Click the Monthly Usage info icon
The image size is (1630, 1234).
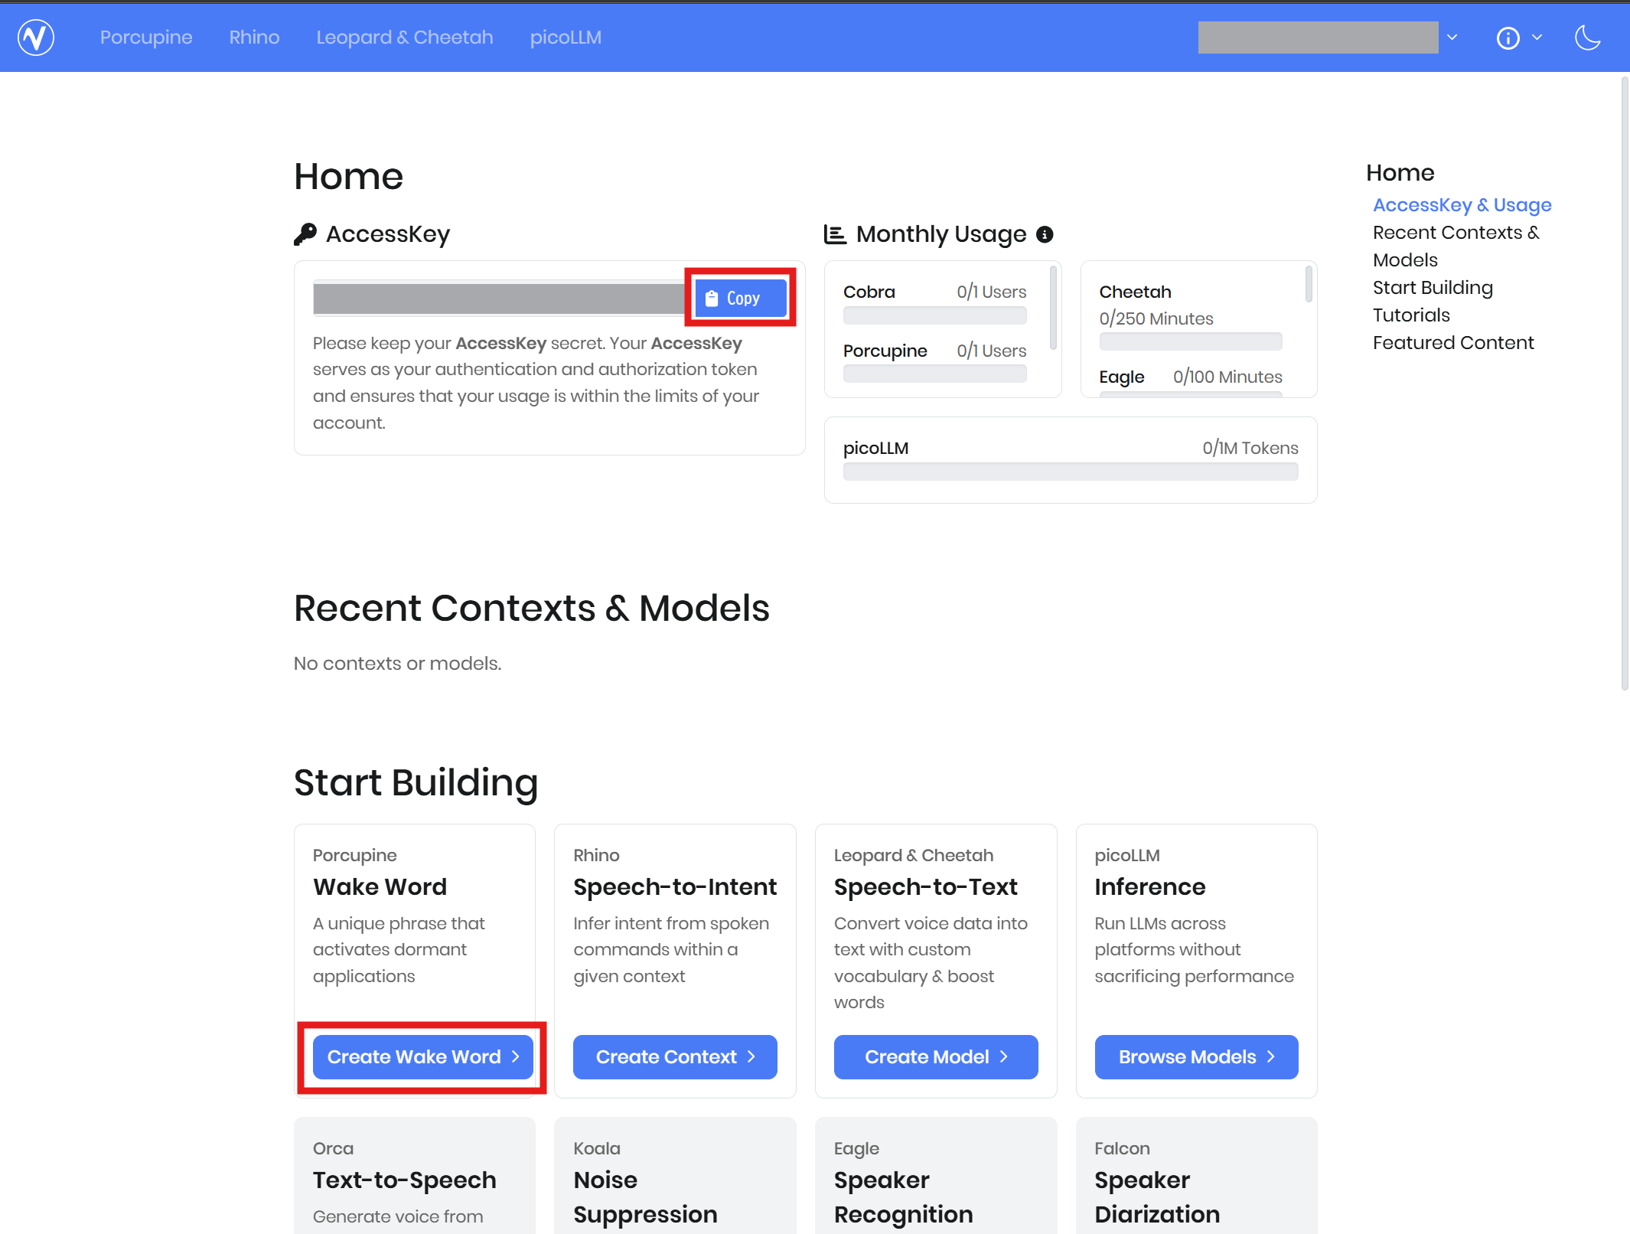click(1045, 234)
